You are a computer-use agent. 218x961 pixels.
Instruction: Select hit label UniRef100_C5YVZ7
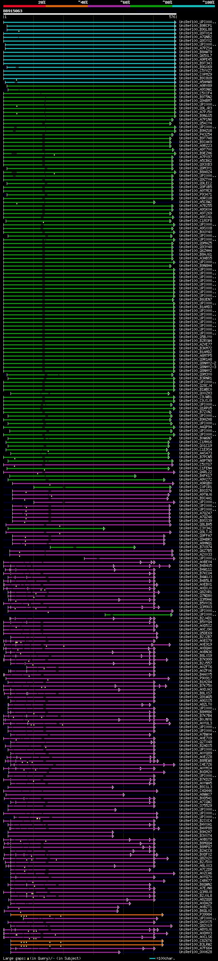tap(195, 71)
